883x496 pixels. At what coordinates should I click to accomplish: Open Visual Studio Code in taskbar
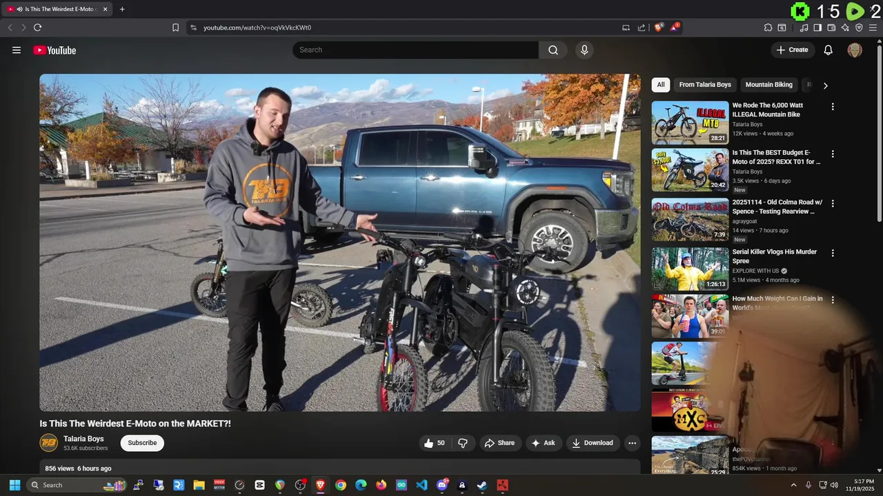pos(421,485)
